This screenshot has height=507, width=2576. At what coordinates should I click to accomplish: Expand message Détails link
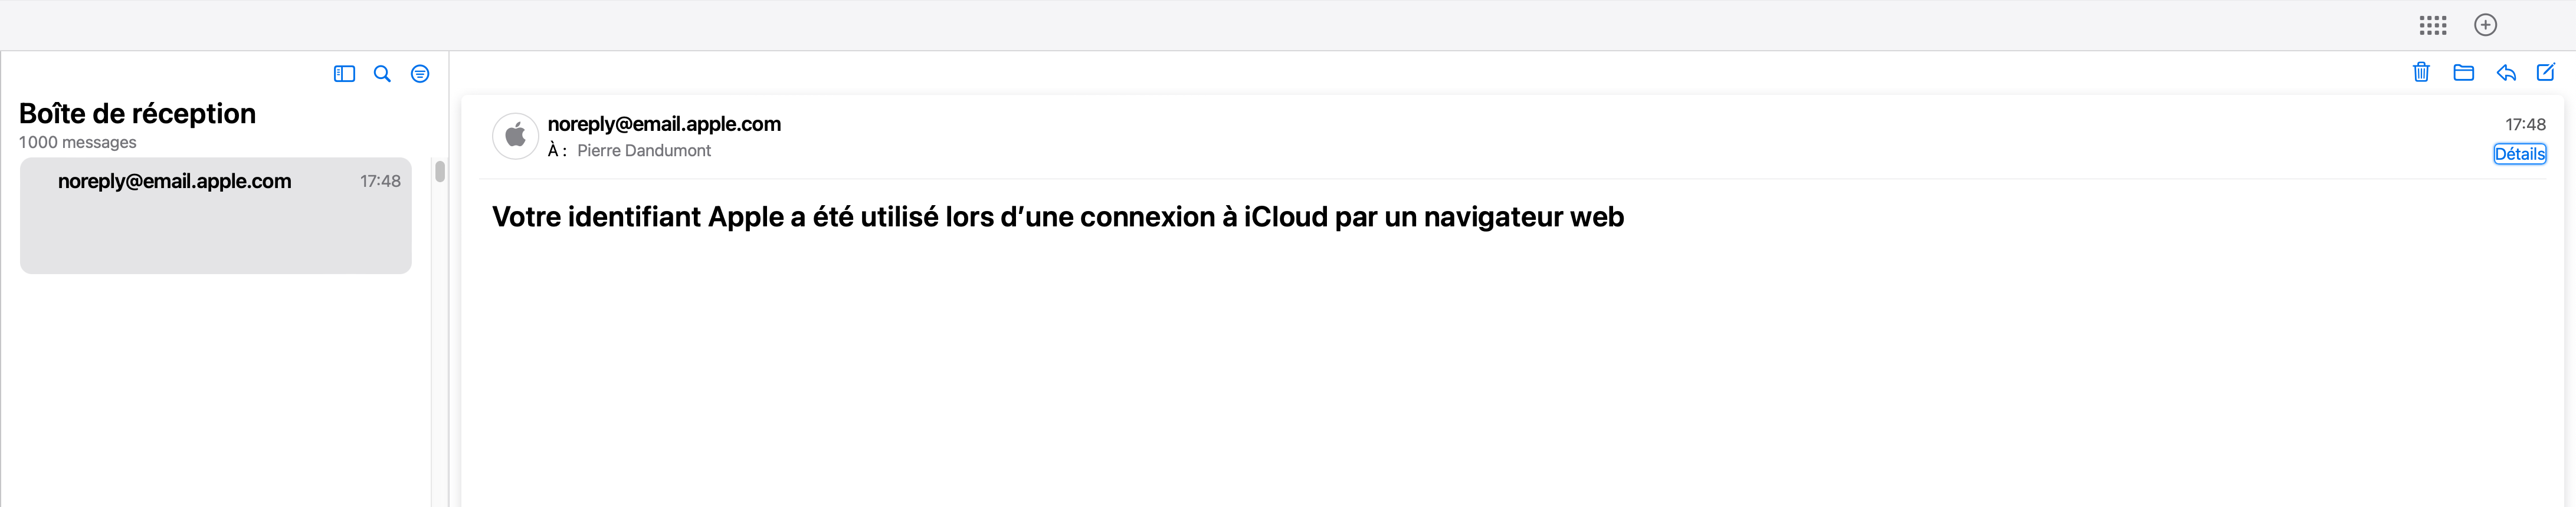point(2519,154)
